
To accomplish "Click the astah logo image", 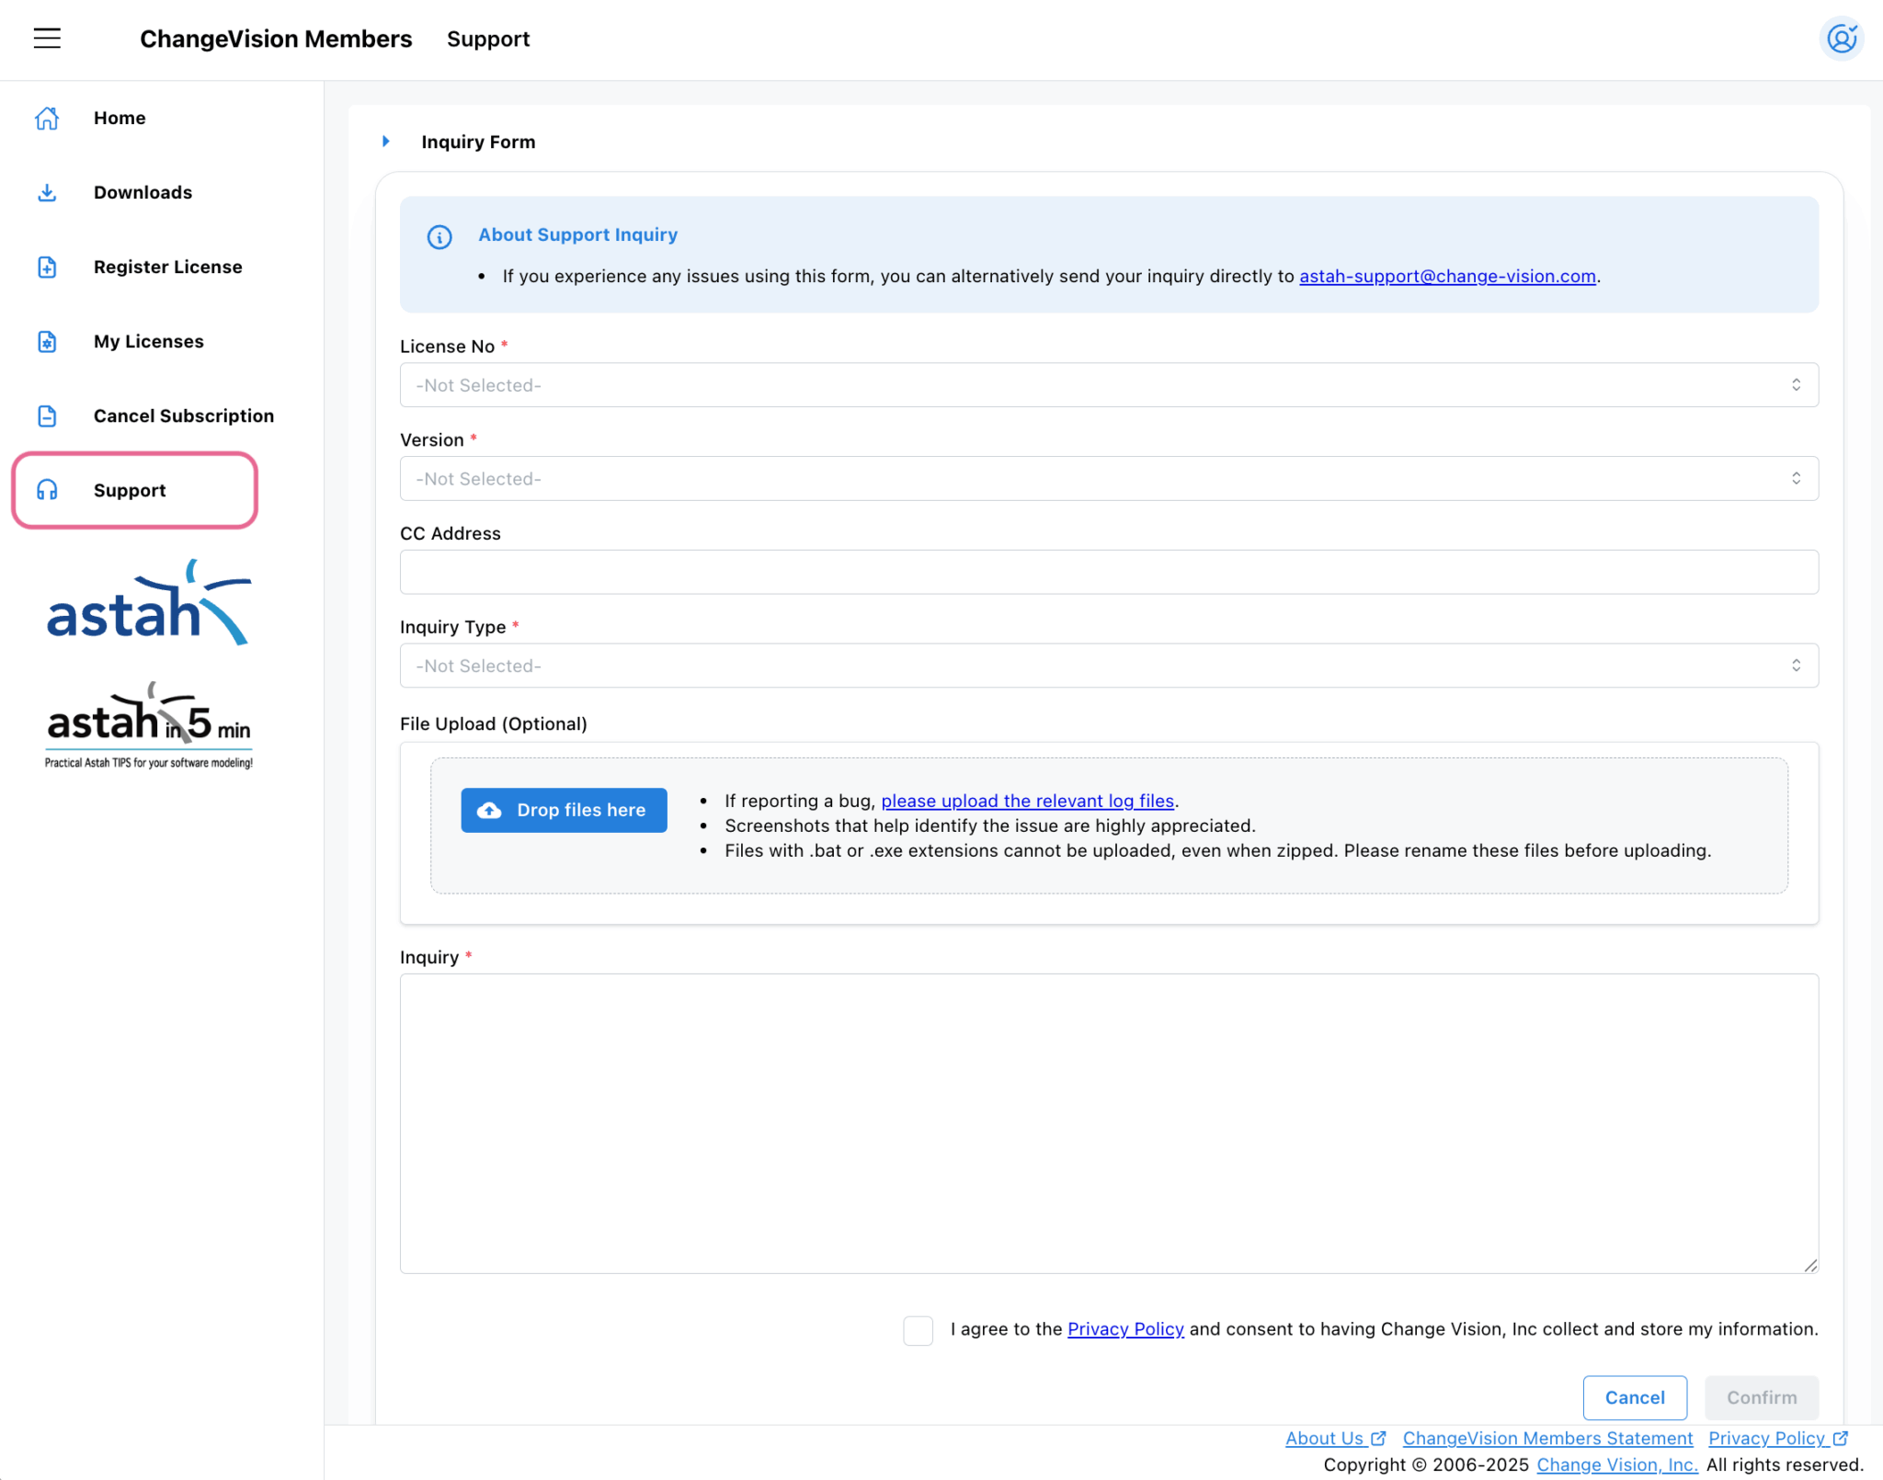I will 148,604.
